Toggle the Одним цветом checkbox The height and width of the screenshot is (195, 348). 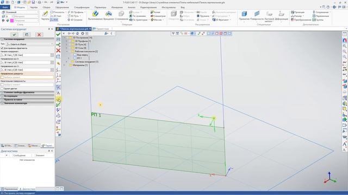click(2, 88)
